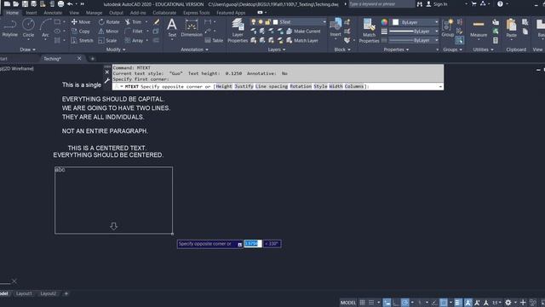Image resolution: width=545 pixels, height=307 pixels.
Task: Open the Measure utility
Action: (x=479, y=28)
